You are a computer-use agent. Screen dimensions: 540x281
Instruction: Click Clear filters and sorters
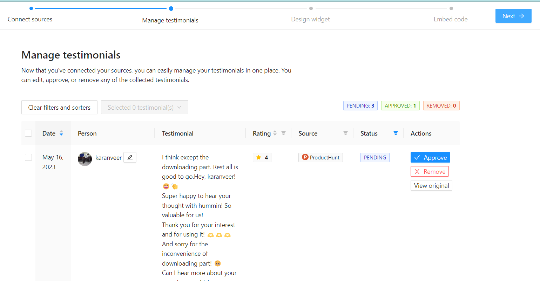(x=59, y=107)
